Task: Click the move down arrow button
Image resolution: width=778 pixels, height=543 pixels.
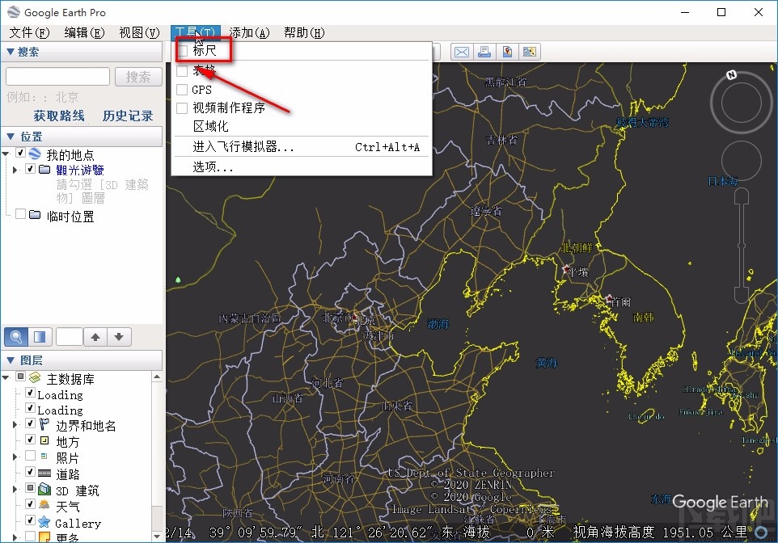Action: coord(119,337)
